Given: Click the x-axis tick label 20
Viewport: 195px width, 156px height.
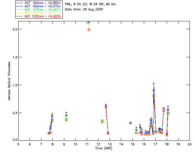Looking at the screenshot, I should (190, 144).
